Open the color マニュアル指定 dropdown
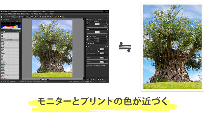The height and width of the screenshot is (115, 205). pos(98,41)
